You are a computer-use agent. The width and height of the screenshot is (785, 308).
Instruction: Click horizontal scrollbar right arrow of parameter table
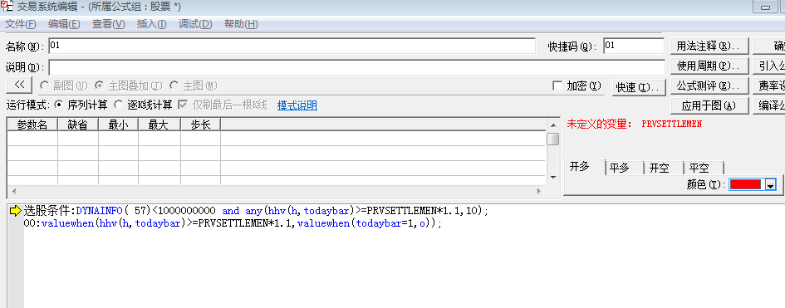[540, 191]
